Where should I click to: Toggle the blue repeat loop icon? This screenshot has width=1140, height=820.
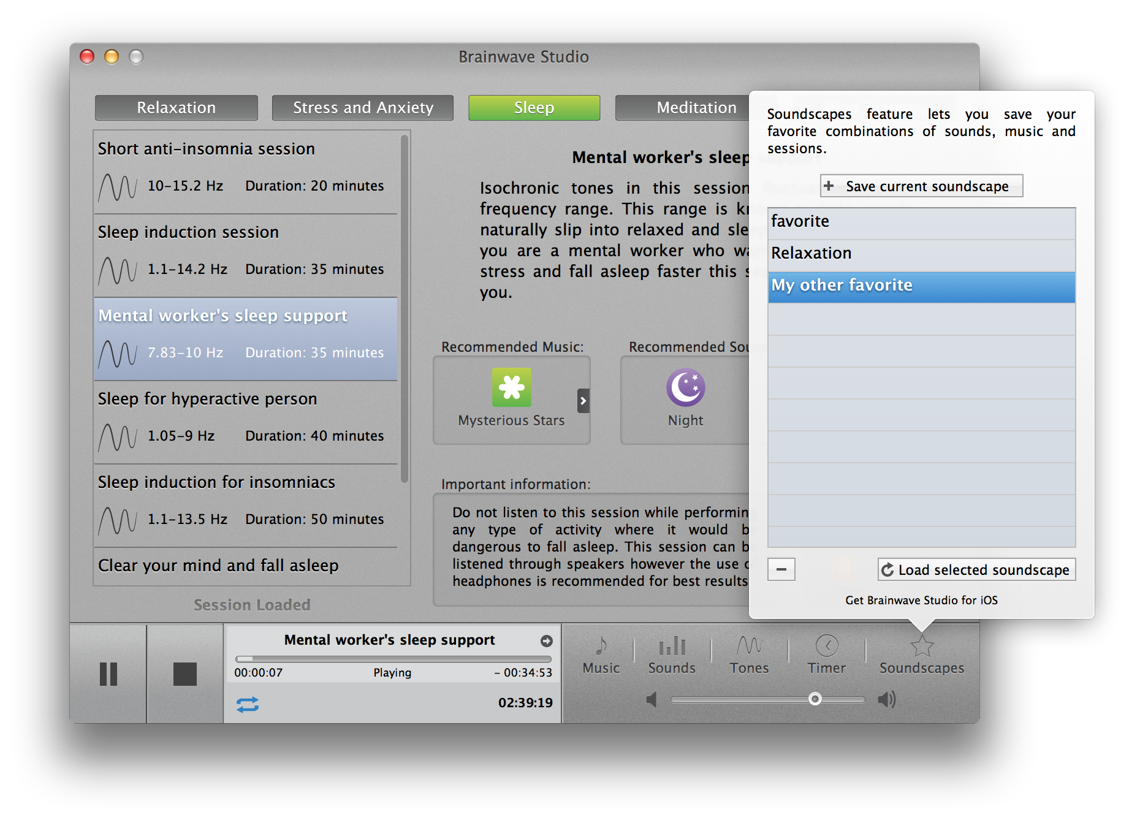pos(248,704)
